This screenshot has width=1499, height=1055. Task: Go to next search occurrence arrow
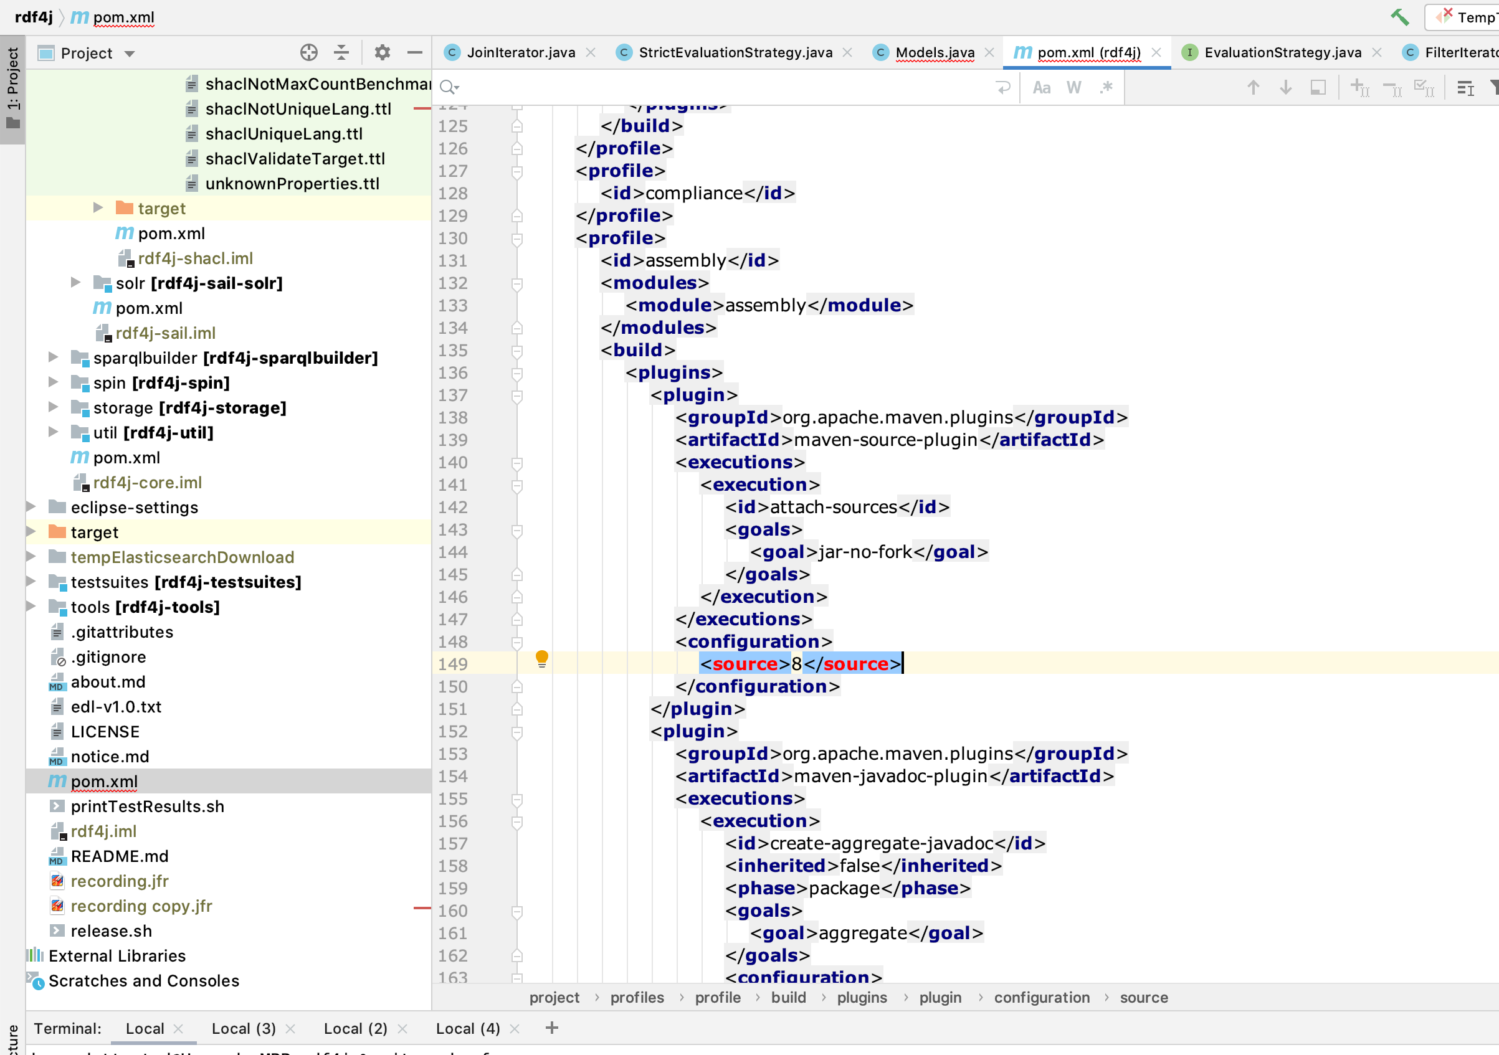(x=1285, y=87)
